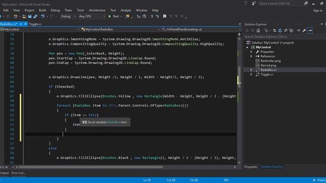Click the Uncomment selected lines icon
This screenshot has width=326, height=183.
(x=157, y=16)
